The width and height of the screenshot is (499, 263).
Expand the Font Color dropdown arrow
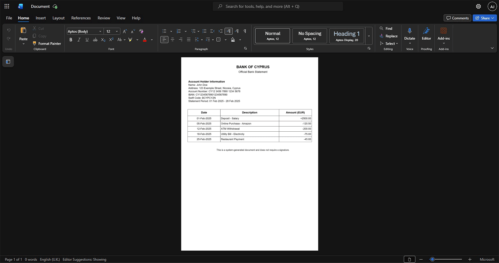(152, 39)
